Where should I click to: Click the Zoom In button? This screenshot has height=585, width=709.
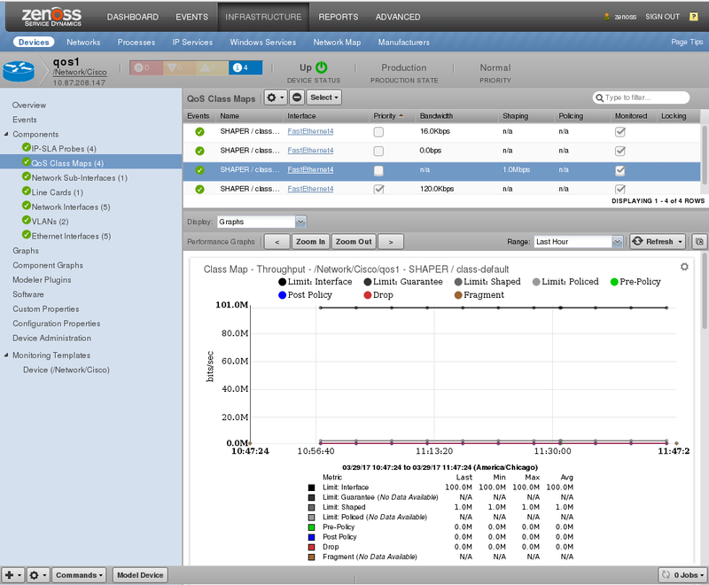[311, 241]
